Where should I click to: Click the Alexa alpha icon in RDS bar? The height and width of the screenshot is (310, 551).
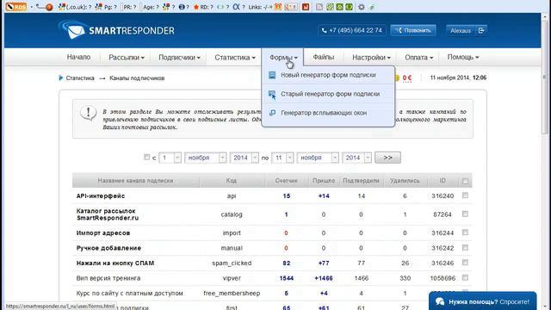pyautogui.click(x=236, y=7)
